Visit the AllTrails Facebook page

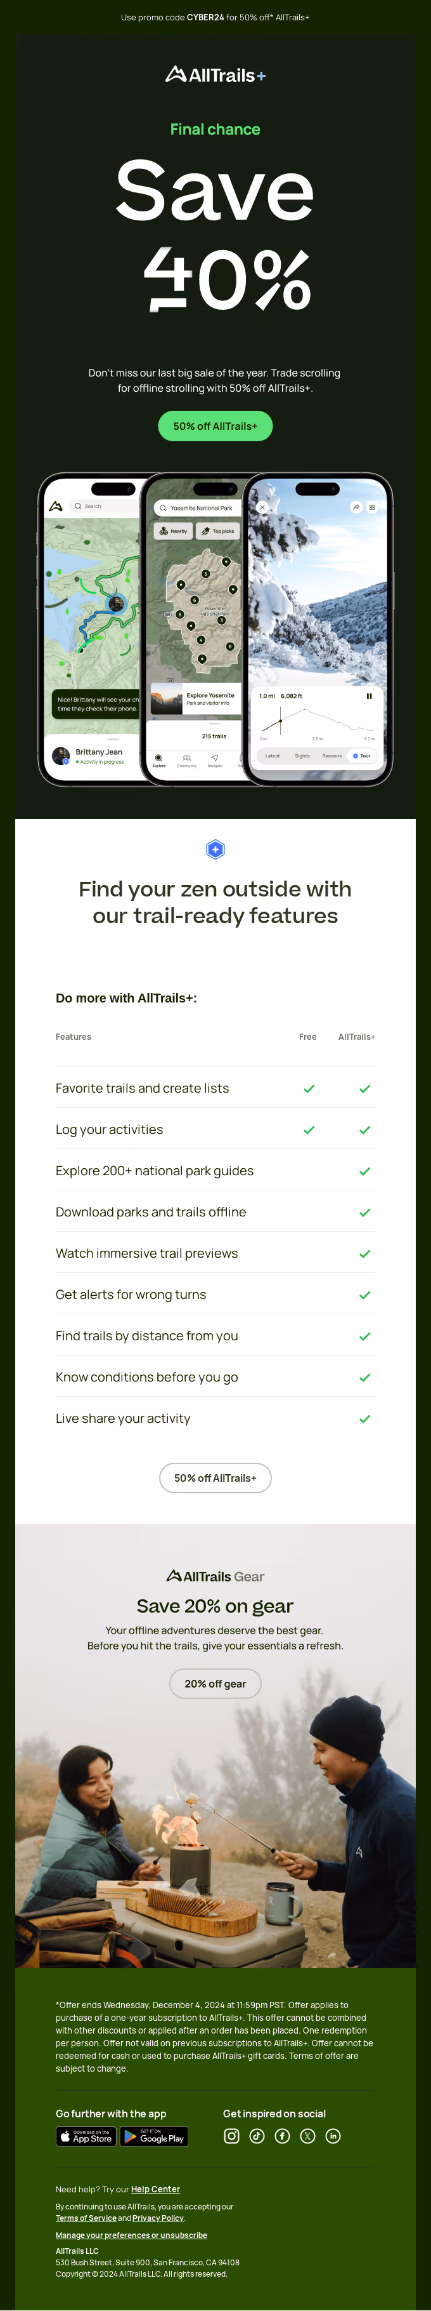[282, 2136]
